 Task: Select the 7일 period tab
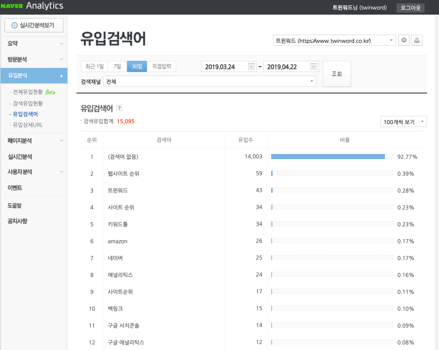(117, 66)
